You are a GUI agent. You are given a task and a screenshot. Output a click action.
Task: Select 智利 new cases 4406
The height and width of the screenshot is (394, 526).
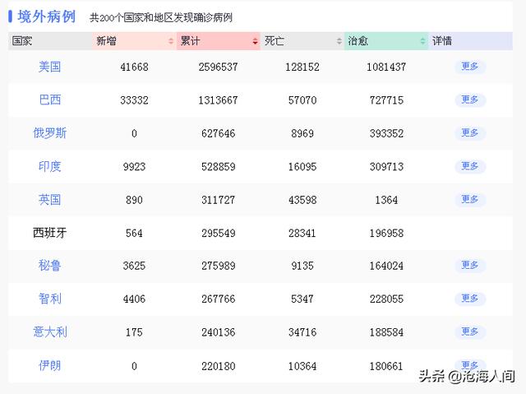coord(134,299)
